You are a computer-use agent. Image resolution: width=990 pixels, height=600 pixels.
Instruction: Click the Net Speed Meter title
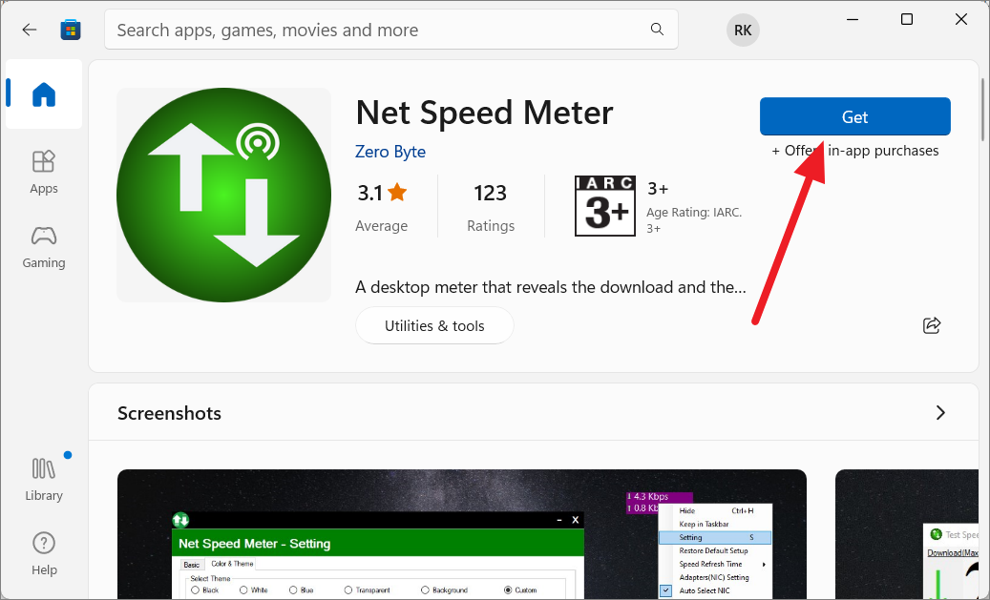pos(484,114)
